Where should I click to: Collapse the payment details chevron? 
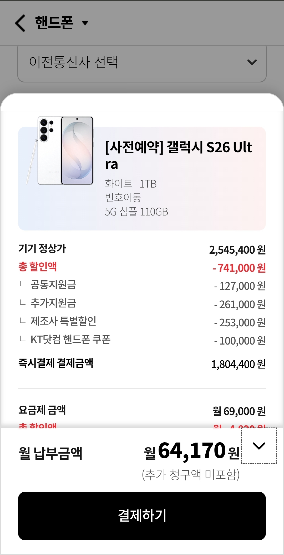point(259,446)
